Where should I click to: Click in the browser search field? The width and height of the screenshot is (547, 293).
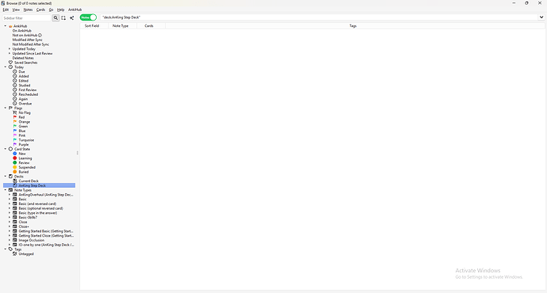click(319, 17)
